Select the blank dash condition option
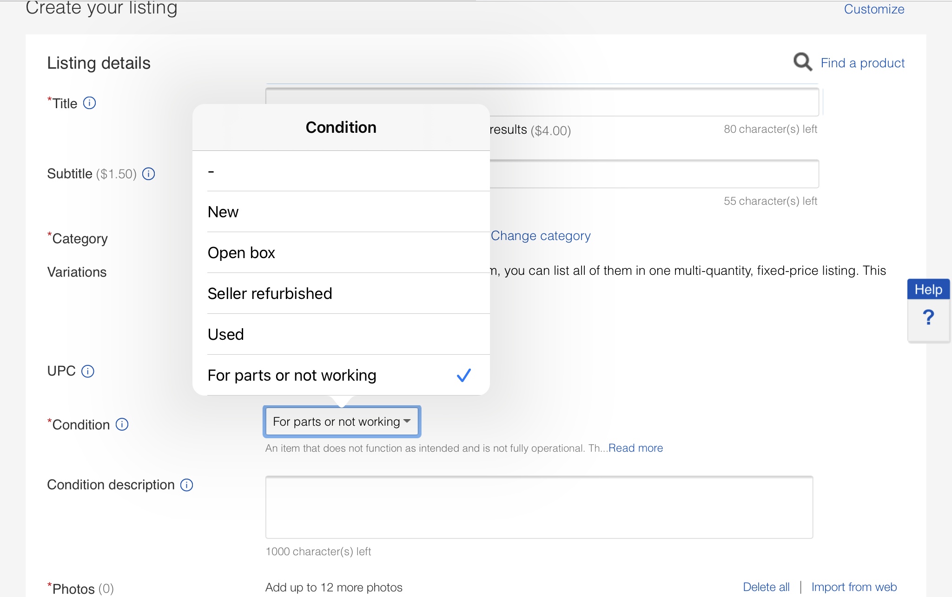 click(341, 171)
